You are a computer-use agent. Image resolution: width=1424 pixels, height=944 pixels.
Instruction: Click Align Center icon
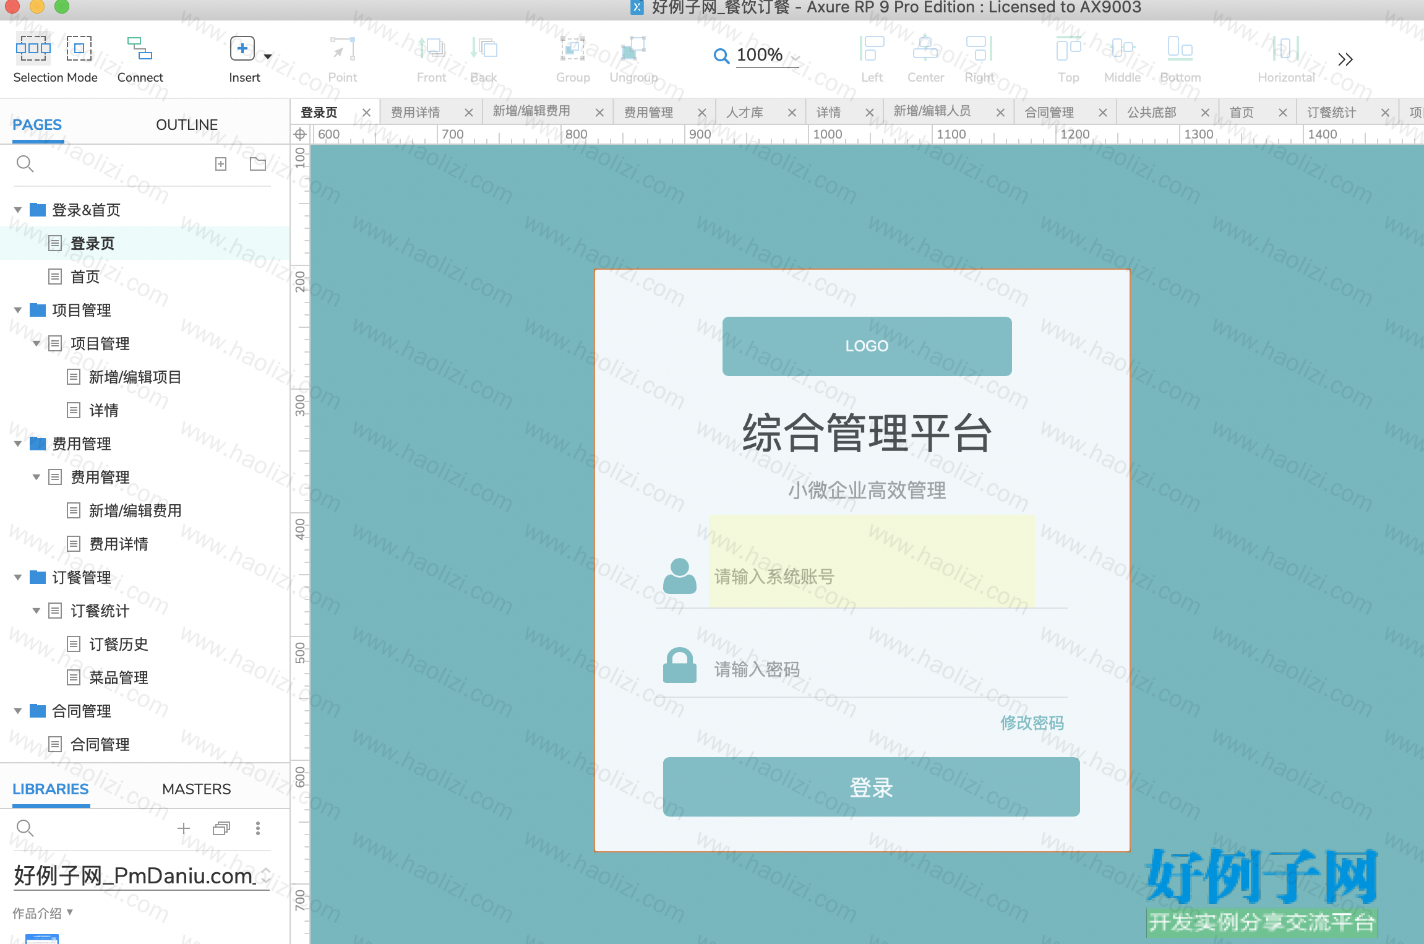(925, 48)
